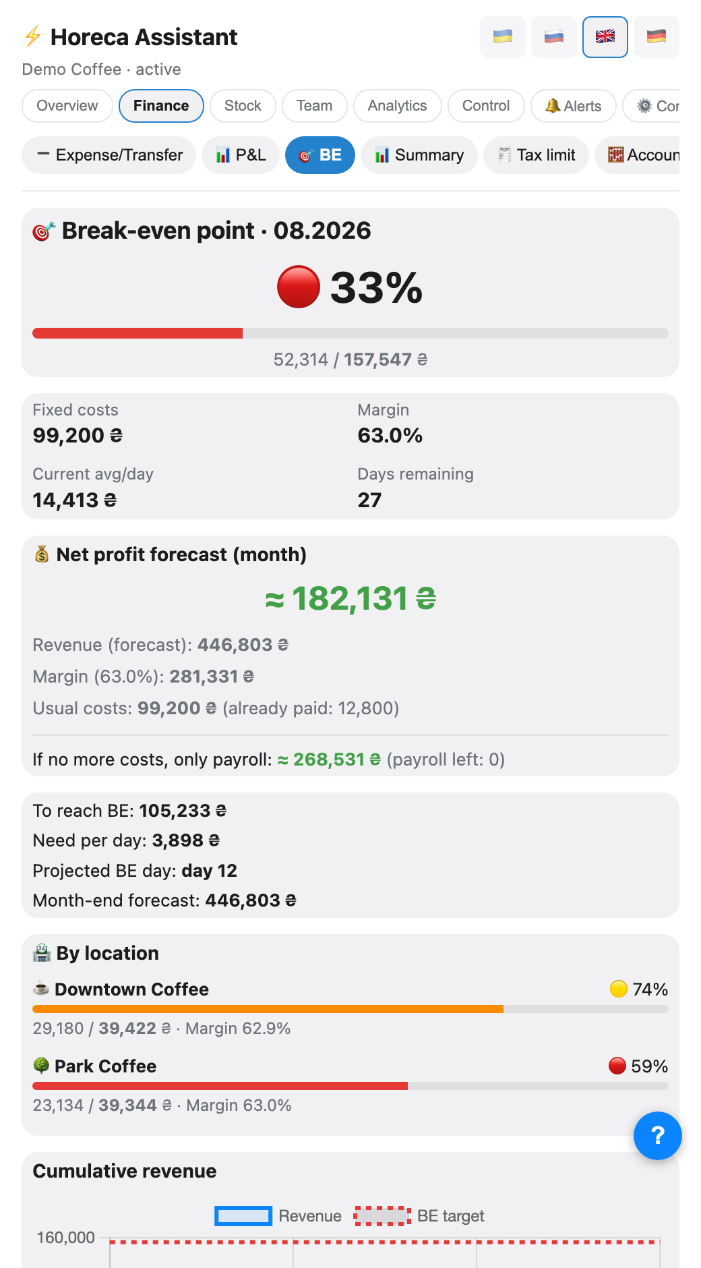This screenshot has height=1268, width=701.
Task: Open the P&L sub-tab
Action: (241, 155)
